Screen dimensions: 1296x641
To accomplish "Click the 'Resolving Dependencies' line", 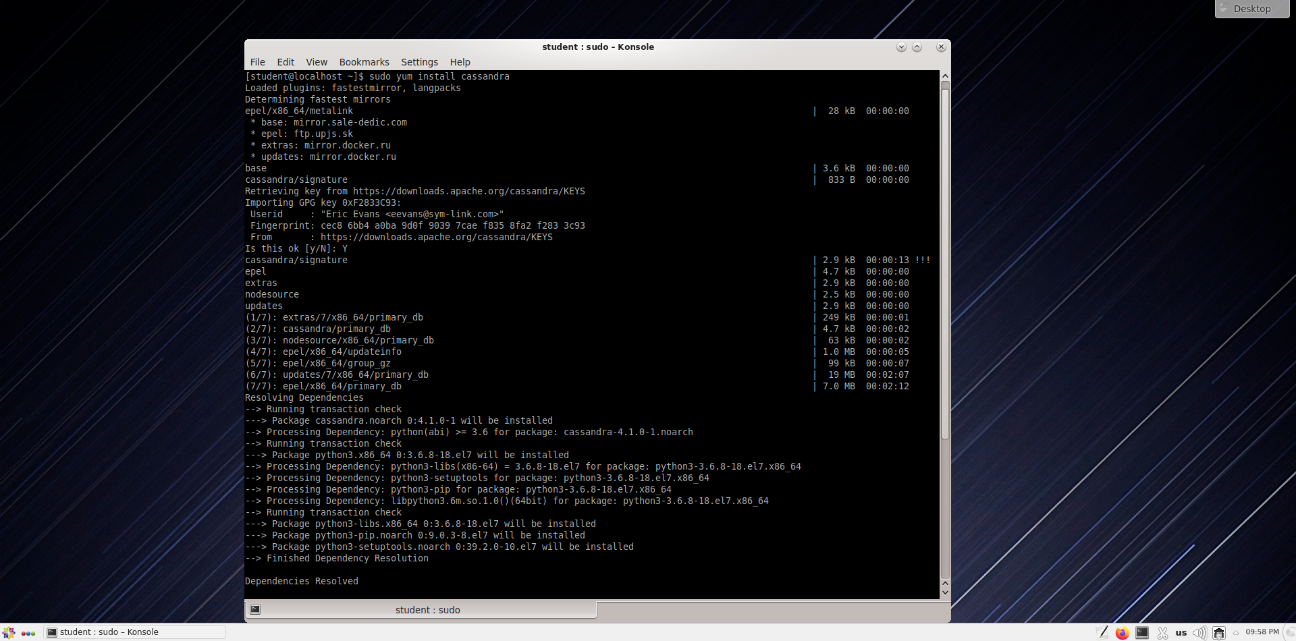I will coord(304,397).
